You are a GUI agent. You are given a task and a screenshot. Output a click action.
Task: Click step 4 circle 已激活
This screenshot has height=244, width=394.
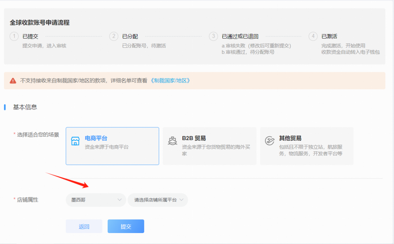[x=313, y=36]
